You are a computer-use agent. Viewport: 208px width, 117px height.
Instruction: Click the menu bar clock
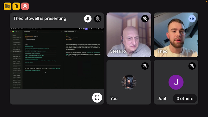[x=102, y=29]
